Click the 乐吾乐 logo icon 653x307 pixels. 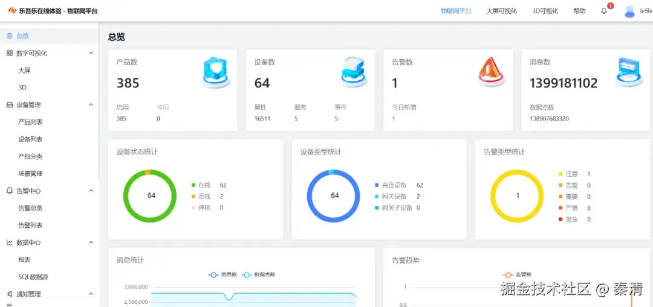pos(12,11)
